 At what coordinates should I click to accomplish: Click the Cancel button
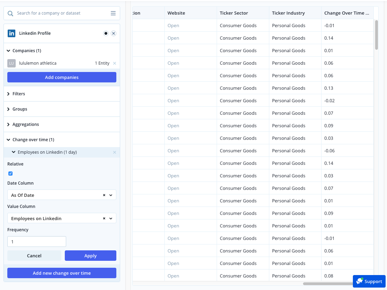34,256
